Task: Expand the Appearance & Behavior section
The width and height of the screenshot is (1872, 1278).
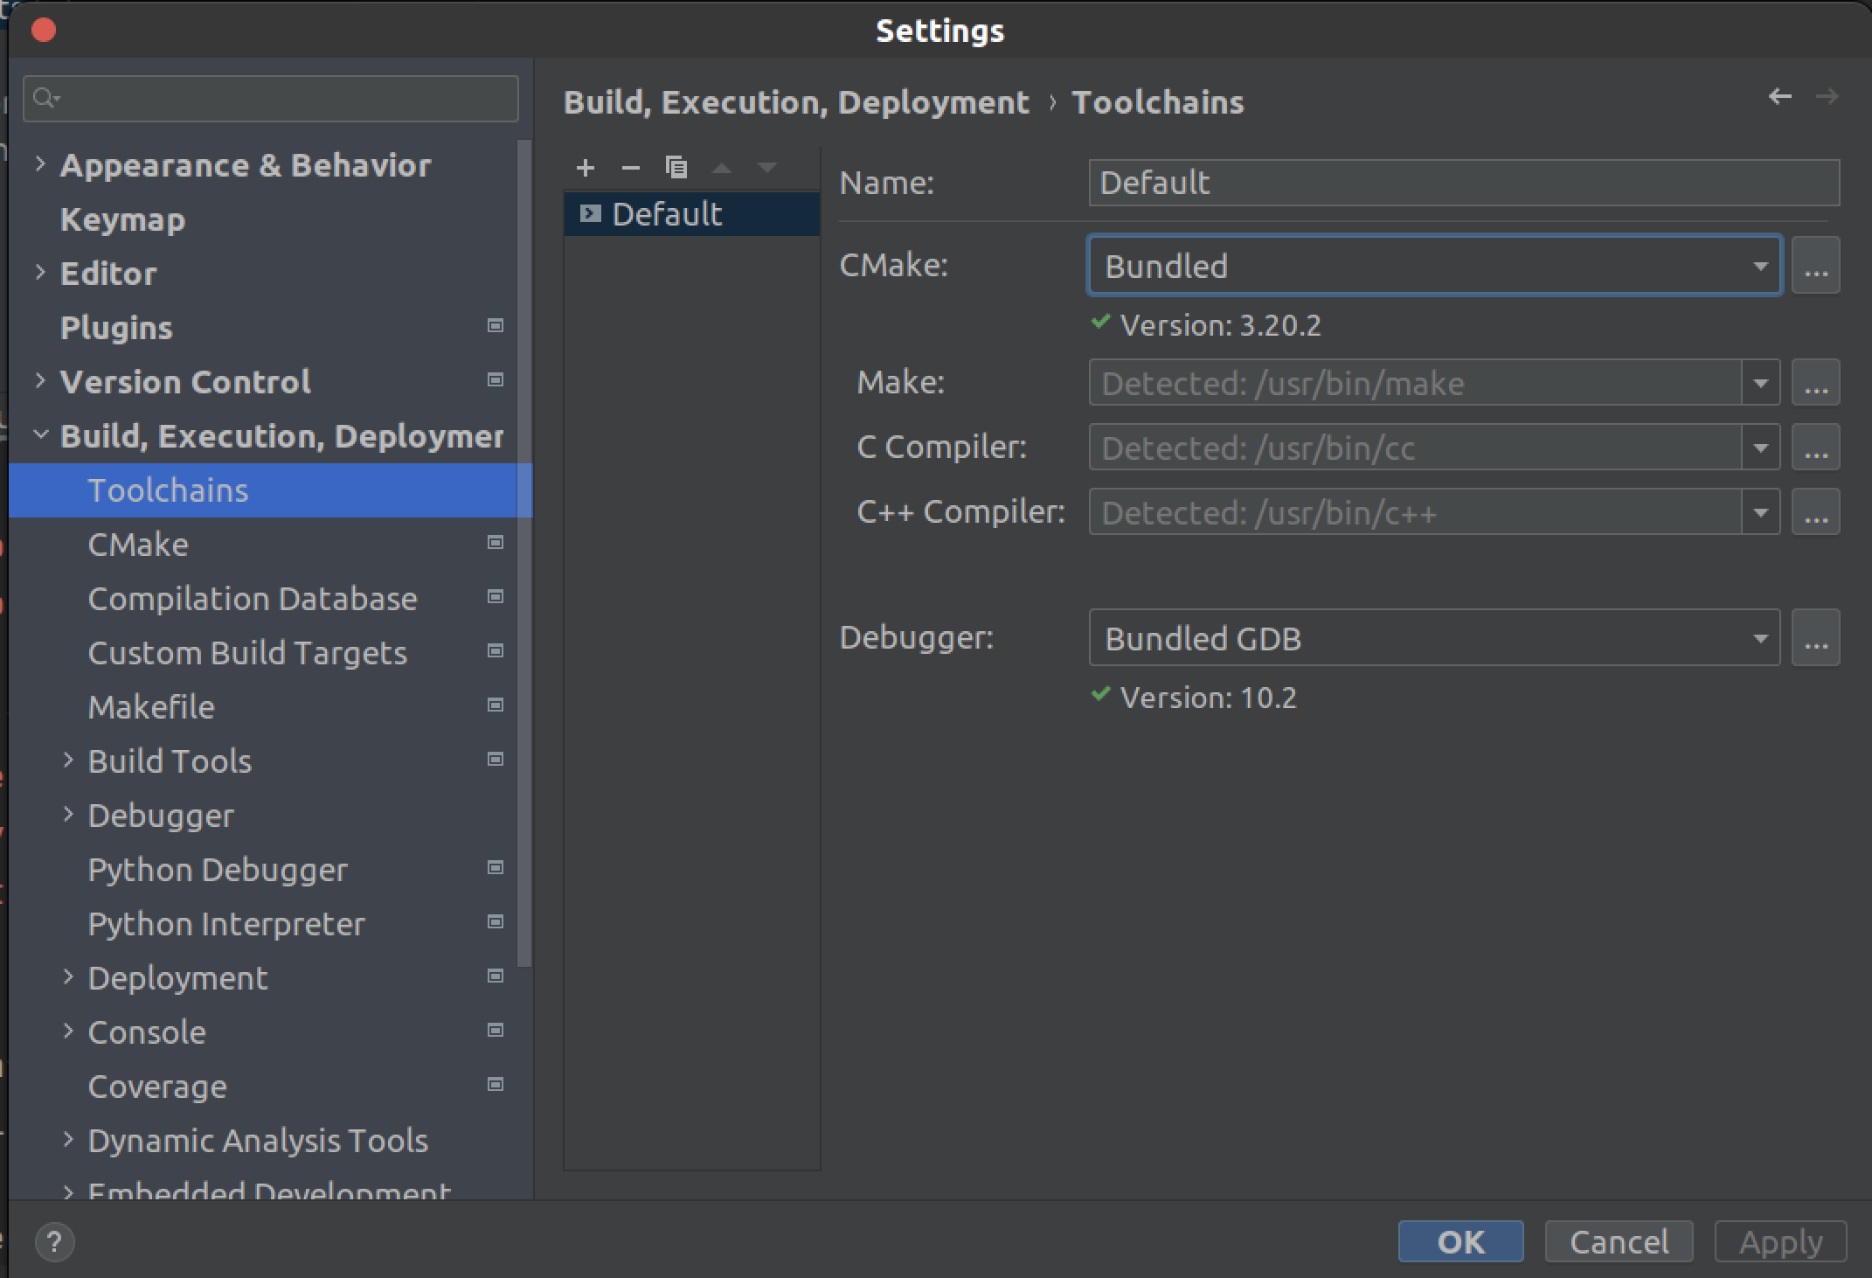Action: click(x=40, y=164)
